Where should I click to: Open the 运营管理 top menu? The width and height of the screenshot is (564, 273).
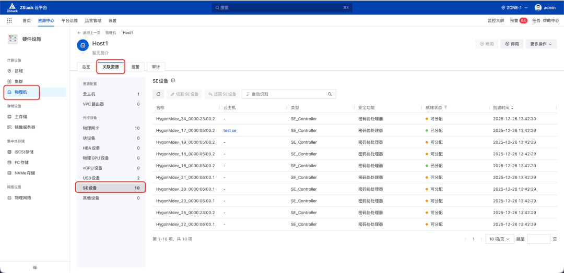[93, 21]
